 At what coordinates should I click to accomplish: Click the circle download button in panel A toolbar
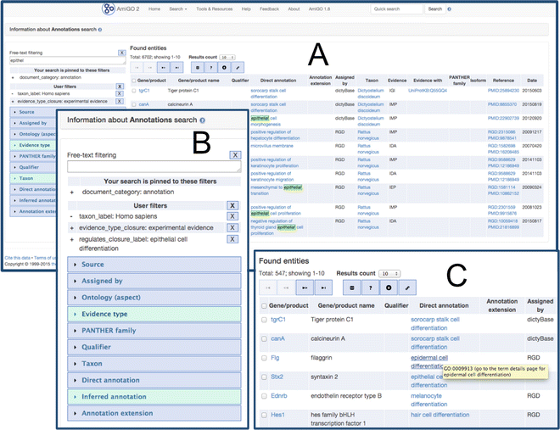[x=224, y=68]
